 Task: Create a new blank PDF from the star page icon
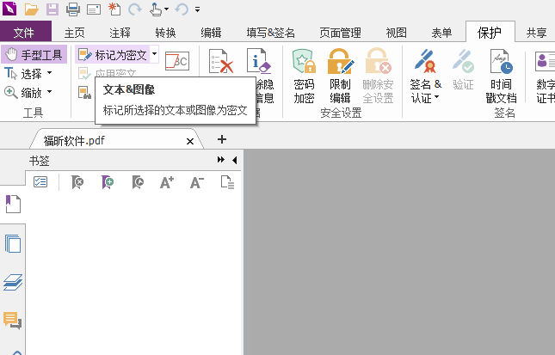point(114,9)
